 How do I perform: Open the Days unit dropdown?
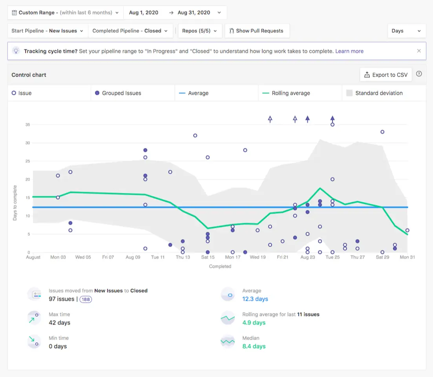(x=406, y=31)
